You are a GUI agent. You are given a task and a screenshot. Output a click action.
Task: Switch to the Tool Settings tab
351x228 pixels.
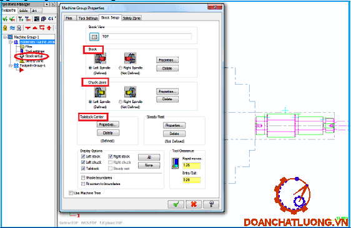click(x=88, y=18)
